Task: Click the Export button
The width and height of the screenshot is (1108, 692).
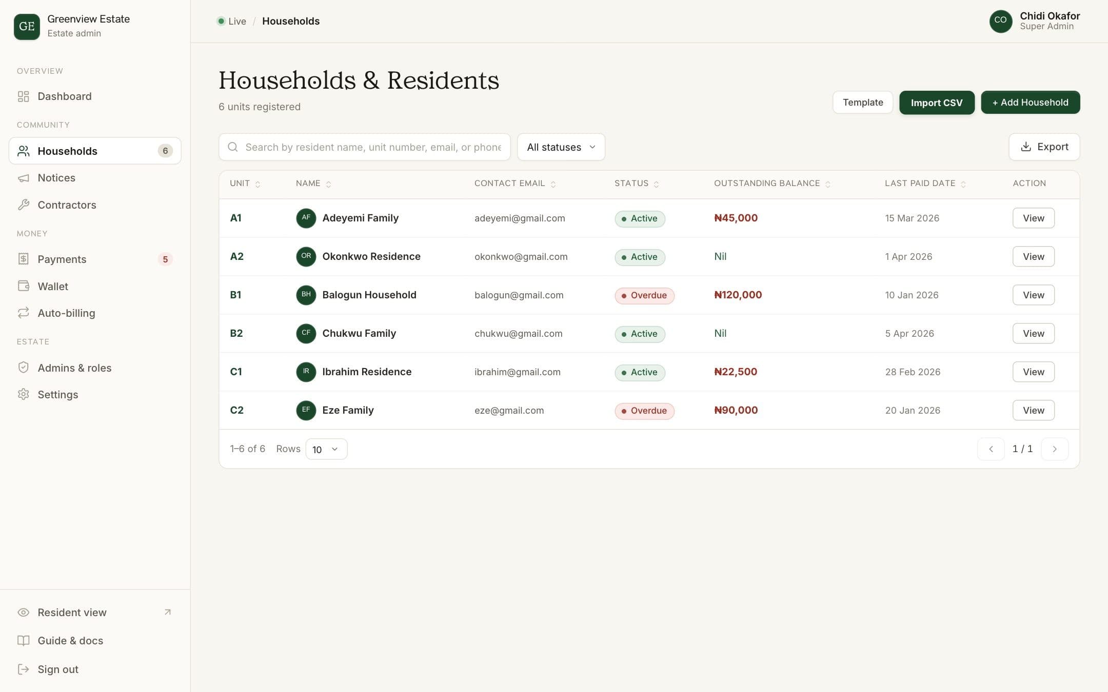Action: pos(1044,147)
